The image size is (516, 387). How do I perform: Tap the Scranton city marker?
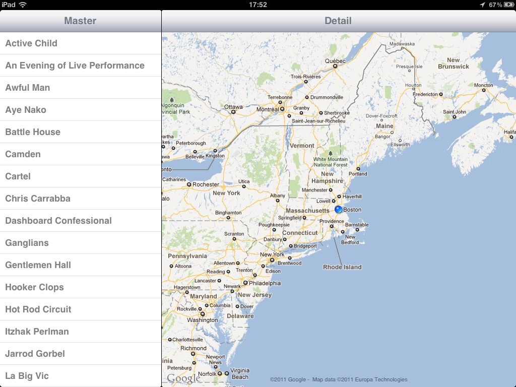coord(234,239)
